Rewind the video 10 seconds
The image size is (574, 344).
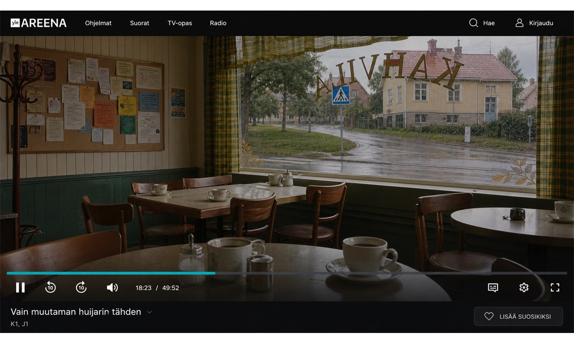pos(50,287)
